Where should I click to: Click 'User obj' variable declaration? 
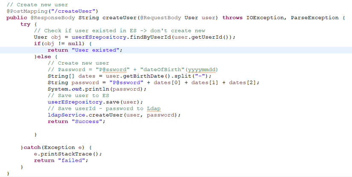pyautogui.click(x=48, y=37)
